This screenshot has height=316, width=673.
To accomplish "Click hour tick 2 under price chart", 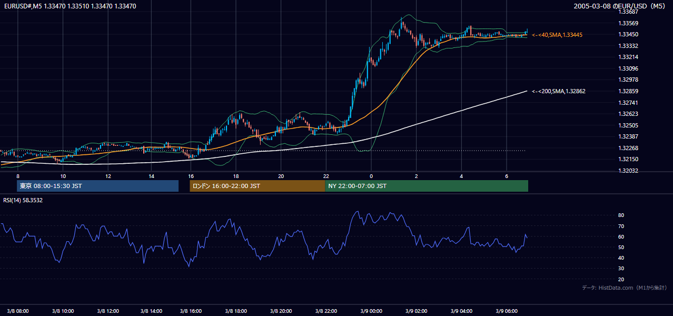I will coord(416,176).
